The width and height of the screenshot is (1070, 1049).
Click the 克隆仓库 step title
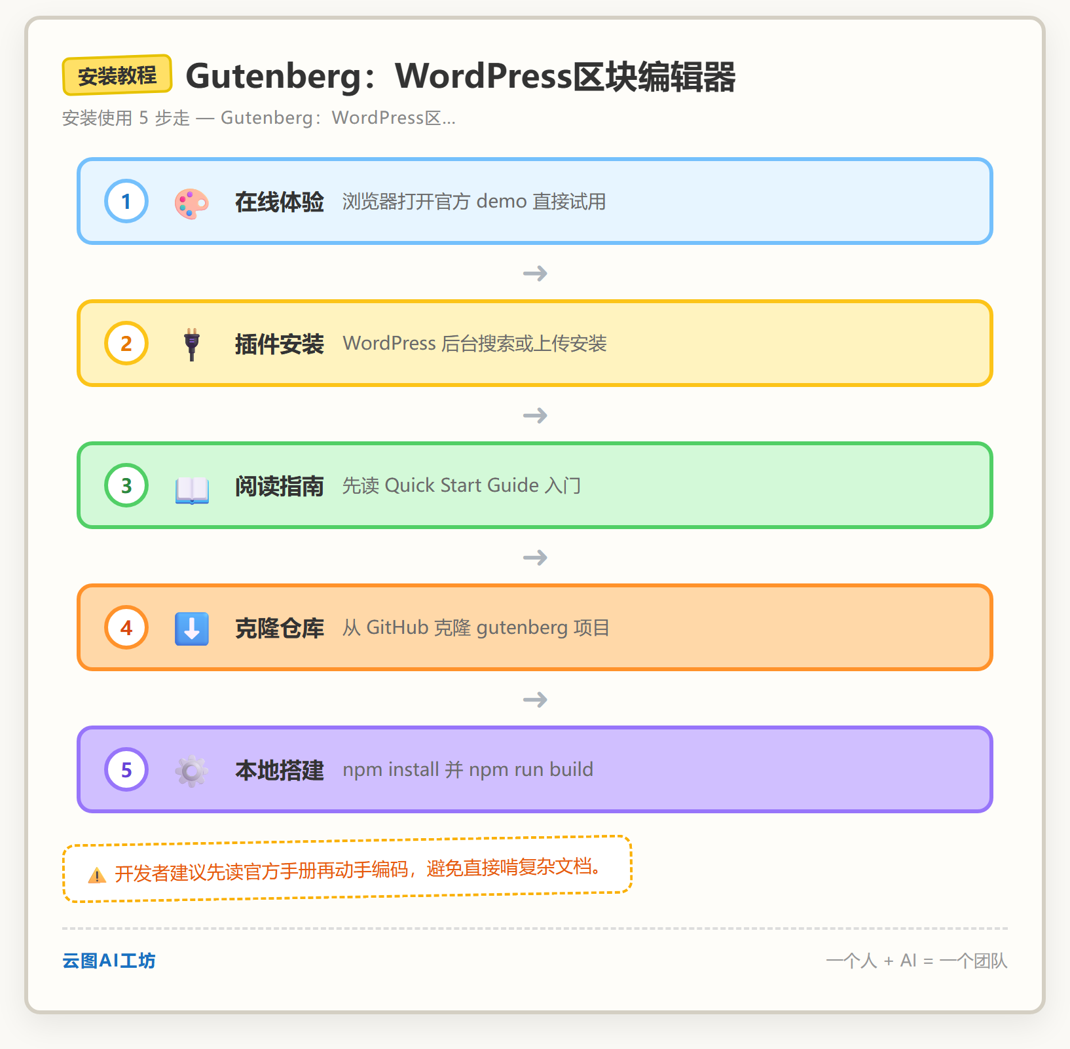point(280,628)
